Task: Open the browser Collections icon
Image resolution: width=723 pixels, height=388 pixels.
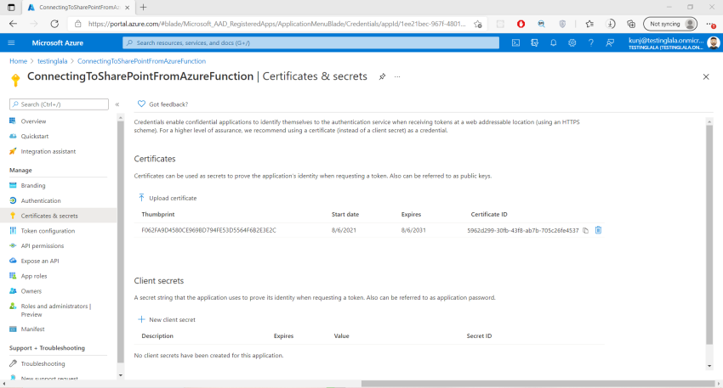Action: tap(631, 24)
